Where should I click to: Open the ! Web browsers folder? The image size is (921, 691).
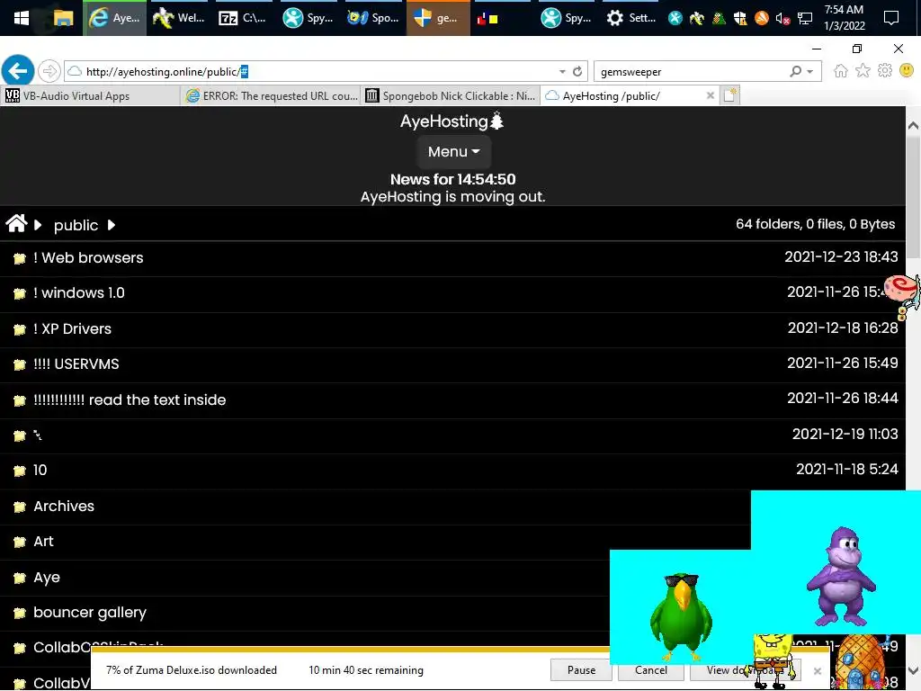(88, 258)
